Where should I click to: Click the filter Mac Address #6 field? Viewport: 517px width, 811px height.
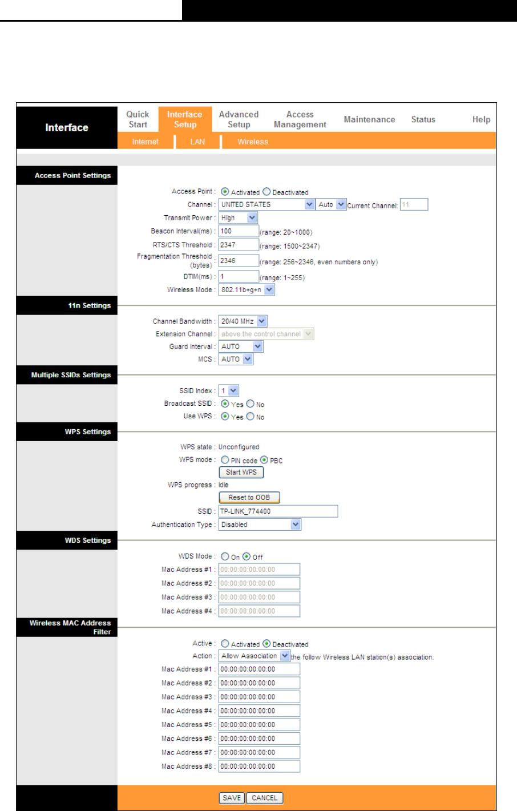(x=259, y=739)
